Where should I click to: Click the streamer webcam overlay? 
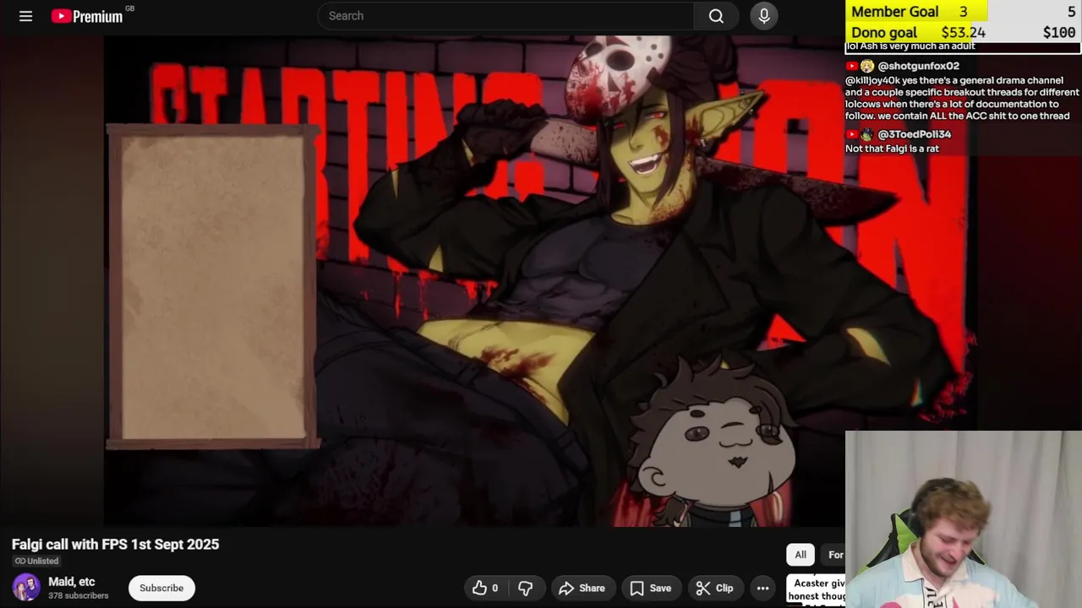(x=964, y=520)
